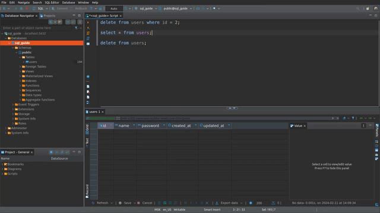Expand the Views folder

[20, 72]
